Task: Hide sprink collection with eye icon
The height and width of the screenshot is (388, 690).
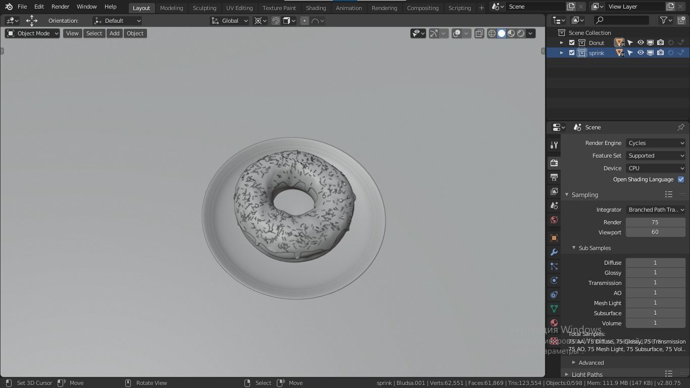Action: (x=640, y=53)
